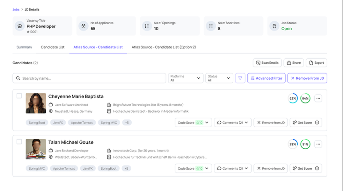Click Cheyenne's Apache Tomcat skill tag
Screen dimensions: 343x191
pos(82,123)
